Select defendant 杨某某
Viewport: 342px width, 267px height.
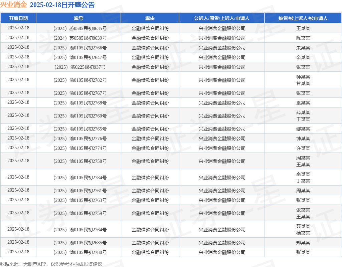(303, 233)
